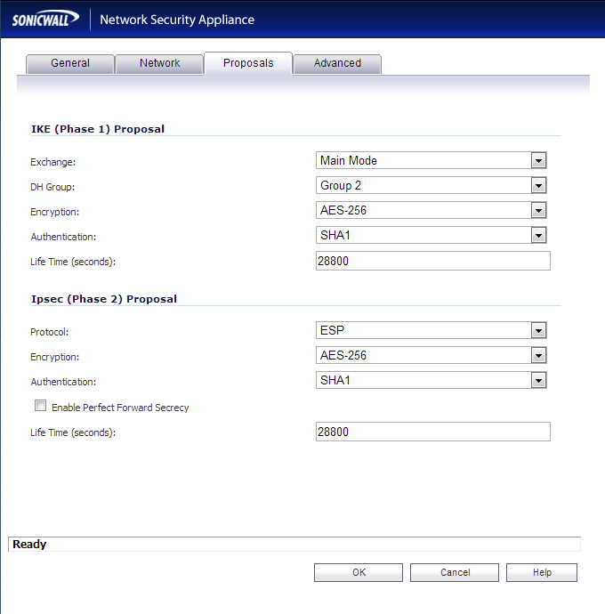605x614 pixels.
Task: Go to the Advanced tab
Action: pos(337,63)
